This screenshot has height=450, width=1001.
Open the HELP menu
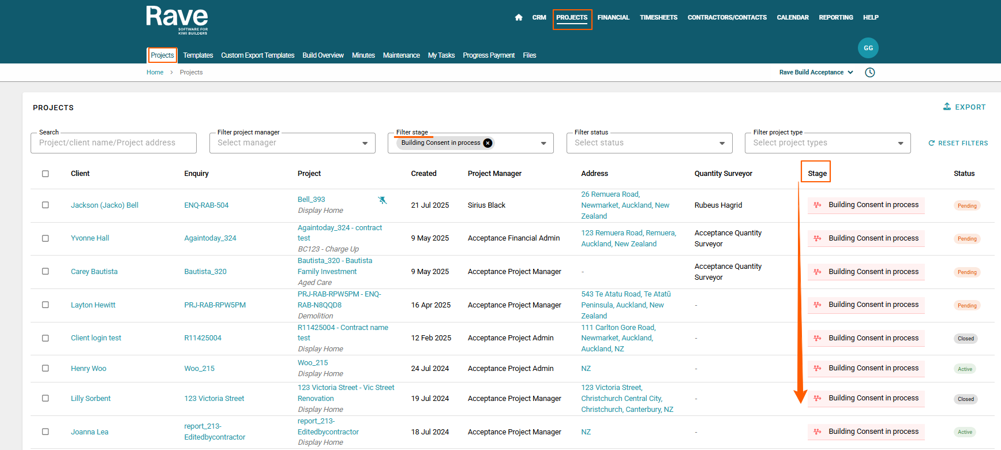coord(871,17)
